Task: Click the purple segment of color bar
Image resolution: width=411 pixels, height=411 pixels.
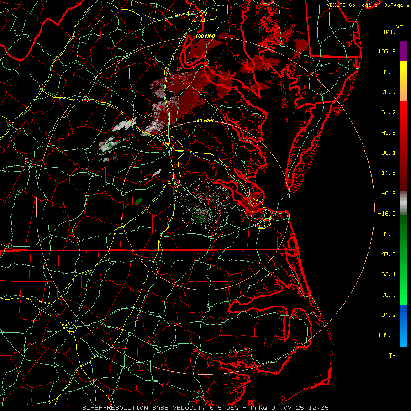Action: click(x=403, y=51)
